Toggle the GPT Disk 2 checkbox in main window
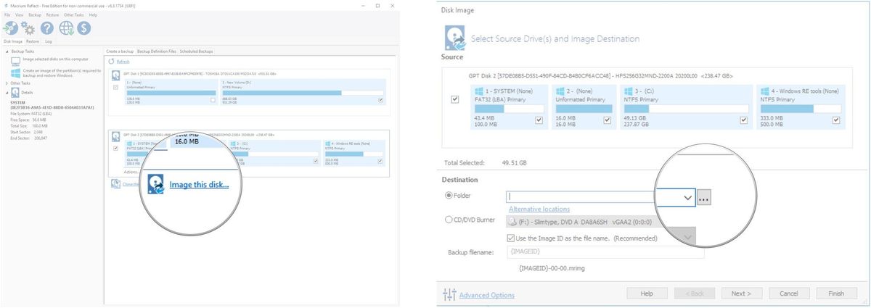Viewport: 871px width, 308px height. [x=115, y=148]
